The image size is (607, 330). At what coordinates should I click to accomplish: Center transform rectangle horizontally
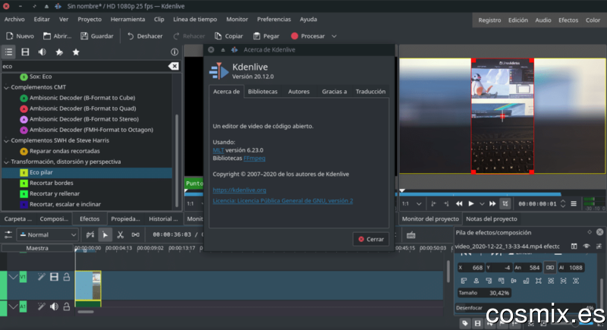[x=476, y=281]
